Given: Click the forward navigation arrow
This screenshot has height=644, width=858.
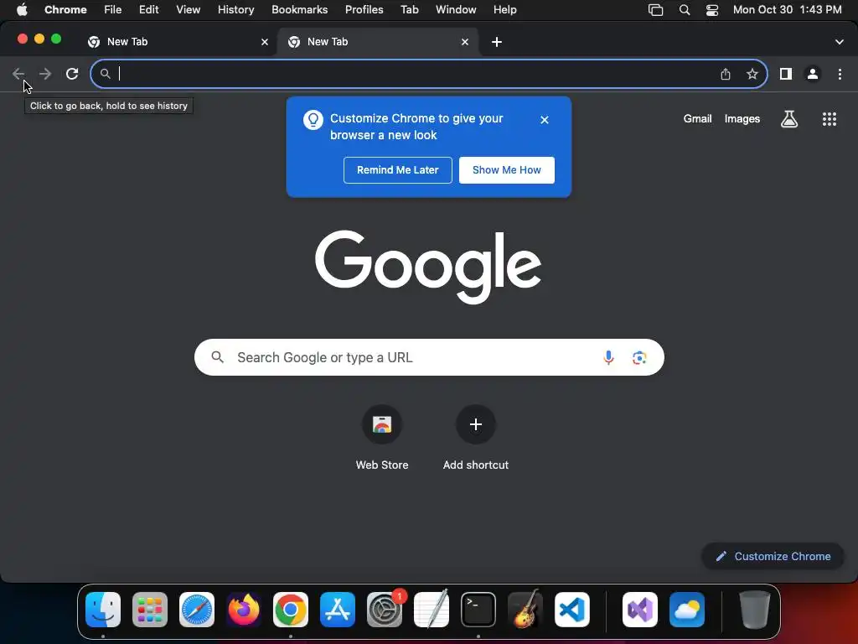Looking at the screenshot, I should click(45, 74).
